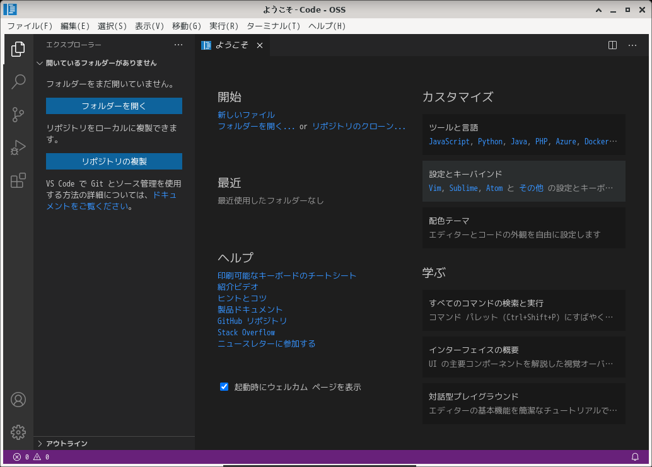Open the Accounts icon in activity bar
Image resolution: width=652 pixels, height=467 pixels.
tap(18, 400)
